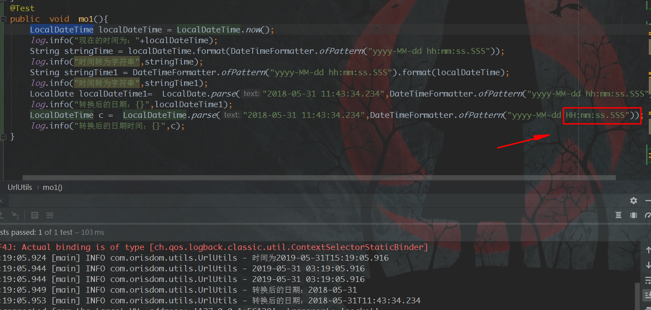Click the statistics table icon in test toolbar

click(34, 215)
